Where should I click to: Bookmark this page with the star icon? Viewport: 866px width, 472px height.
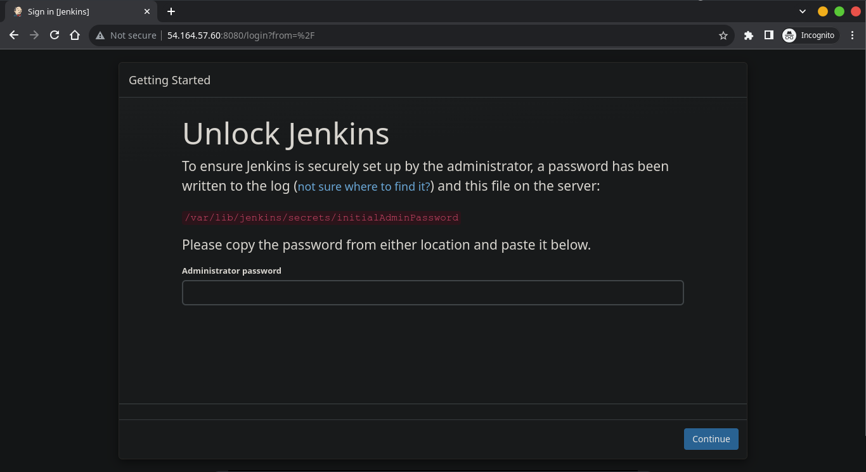pyautogui.click(x=723, y=35)
